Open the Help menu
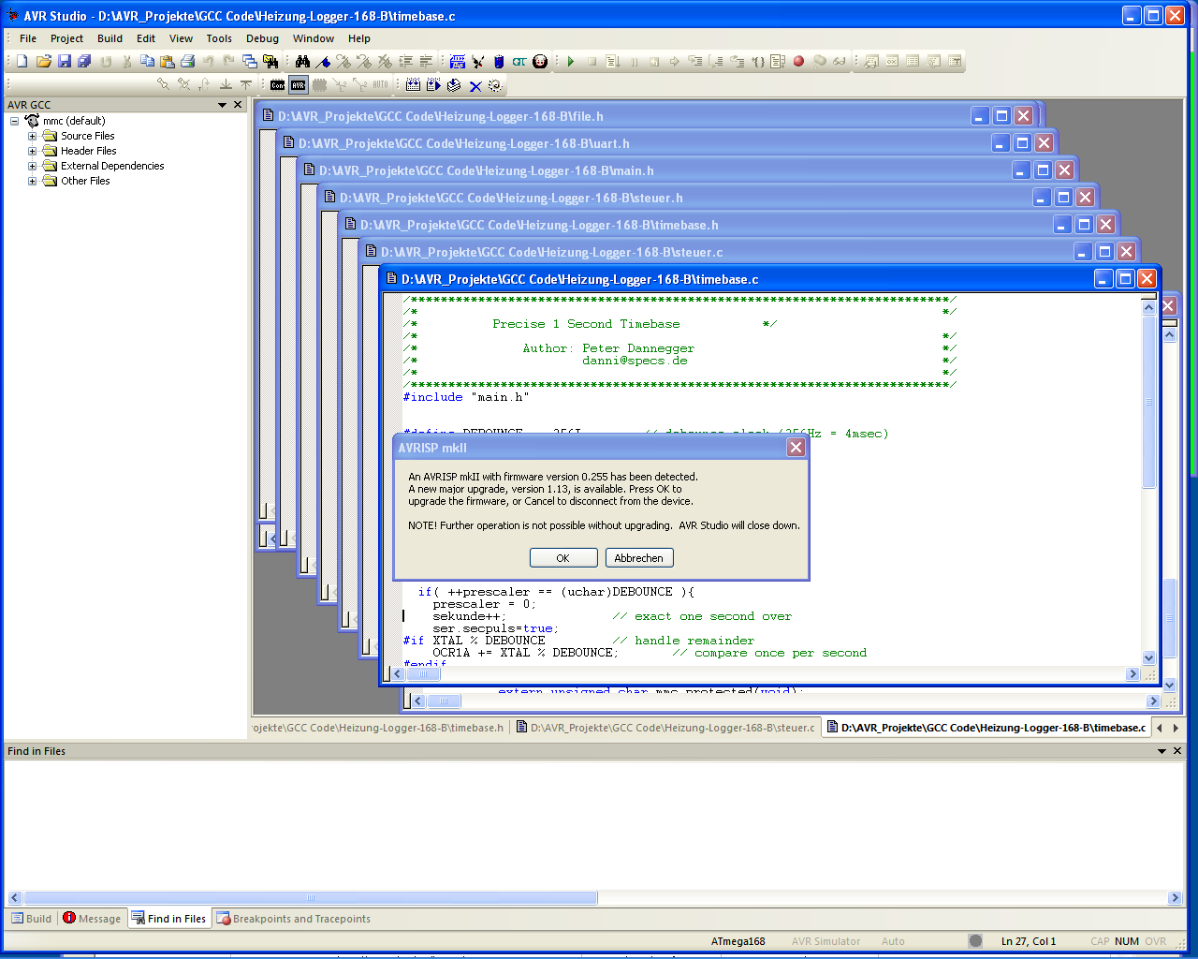Image resolution: width=1198 pixels, height=959 pixels. click(x=359, y=38)
